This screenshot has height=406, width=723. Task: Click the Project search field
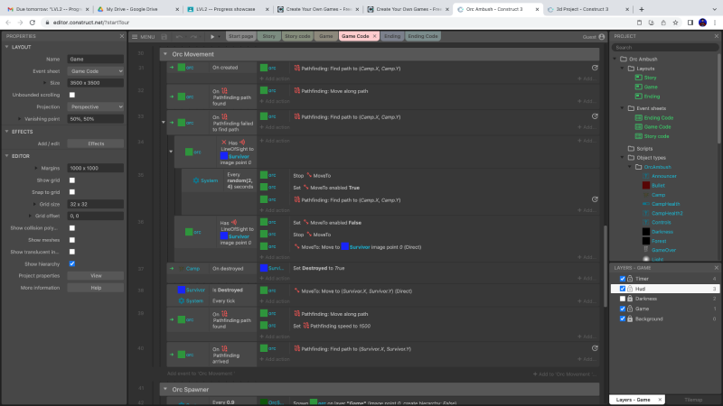pyautogui.click(x=664, y=48)
